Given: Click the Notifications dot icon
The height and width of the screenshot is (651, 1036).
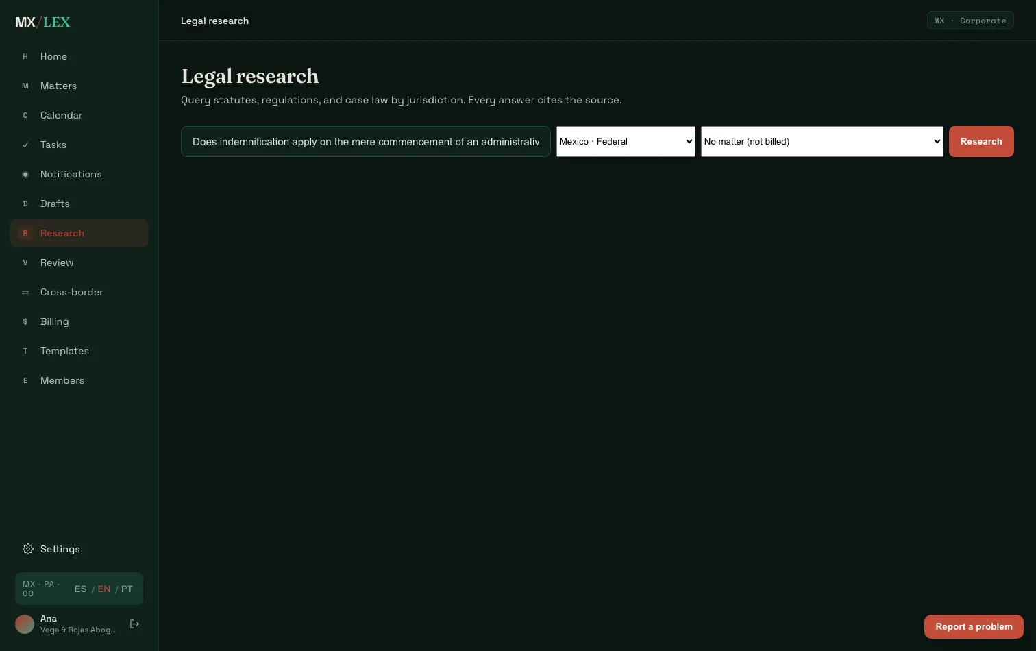Looking at the screenshot, I should pos(25,174).
